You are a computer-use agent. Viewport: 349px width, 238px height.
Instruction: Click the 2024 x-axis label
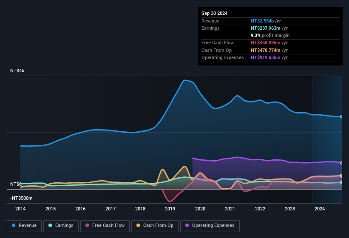click(x=320, y=209)
